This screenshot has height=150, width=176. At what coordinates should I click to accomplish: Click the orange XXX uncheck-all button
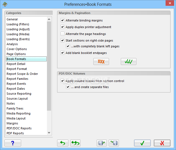101,62
